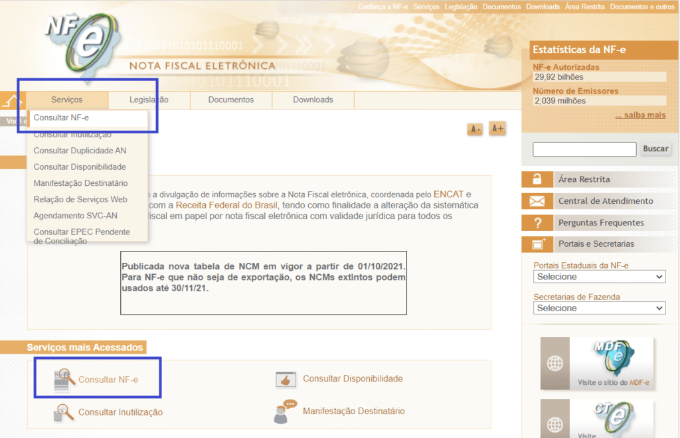Open the Secretarias de Fazenda Selecione dropdown

(x=598, y=308)
